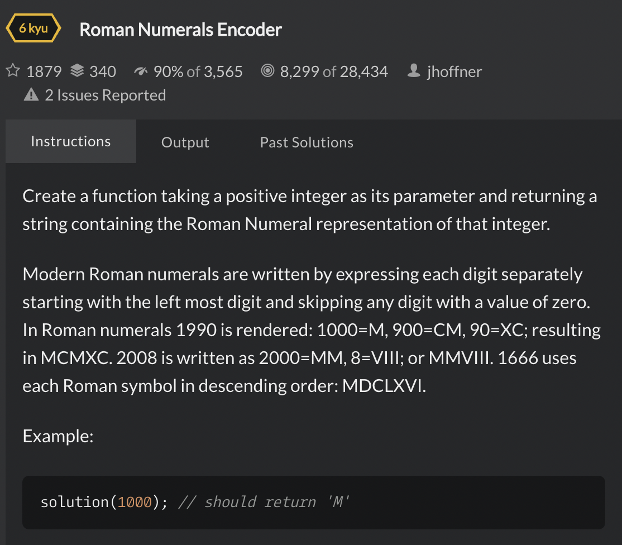Screen dimensions: 622x545
Task: Open the Instructions tab
Action: [x=71, y=142]
